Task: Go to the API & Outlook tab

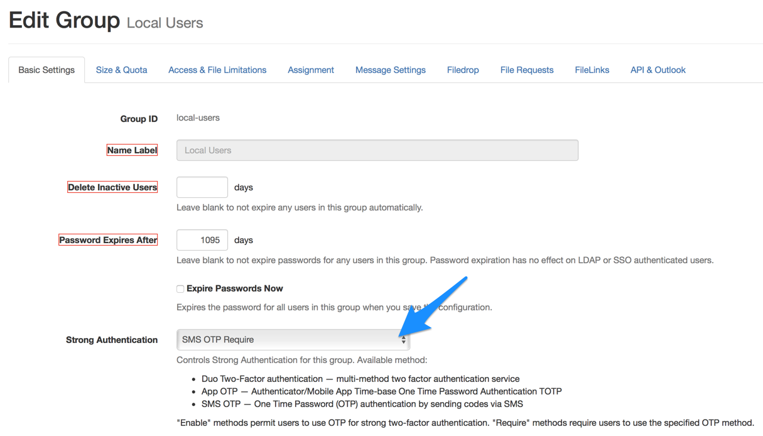Action: pyautogui.click(x=657, y=70)
